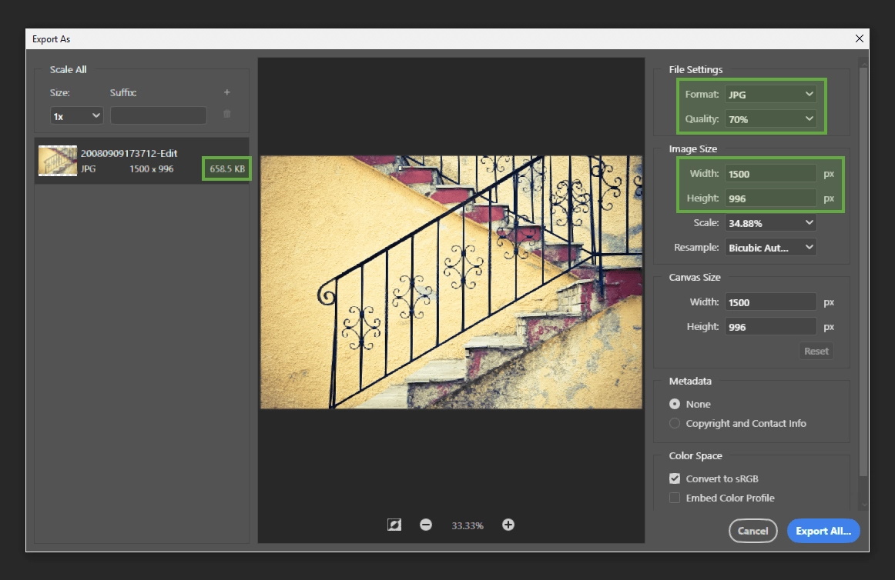This screenshot has width=895, height=580.
Task: Open the Quality dropdown set to 70%
Action: click(770, 118)
